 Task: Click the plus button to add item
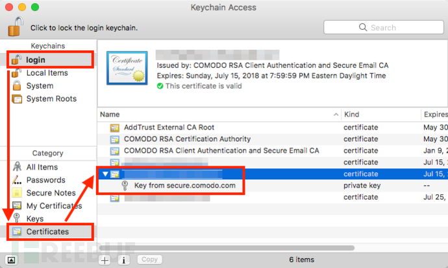pyautogui.click(x=105, y=260)
